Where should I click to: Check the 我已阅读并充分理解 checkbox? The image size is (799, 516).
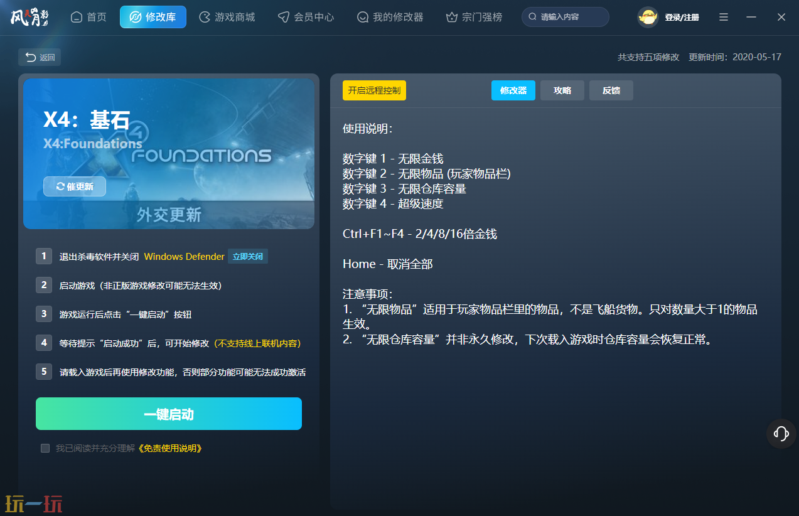click(45, 448)
